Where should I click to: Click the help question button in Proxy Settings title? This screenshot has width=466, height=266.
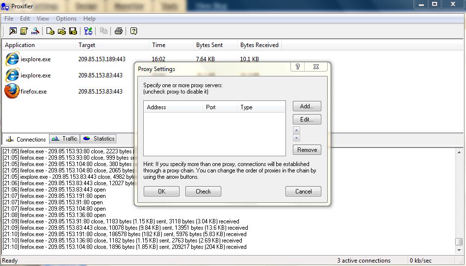coord(297,67)
